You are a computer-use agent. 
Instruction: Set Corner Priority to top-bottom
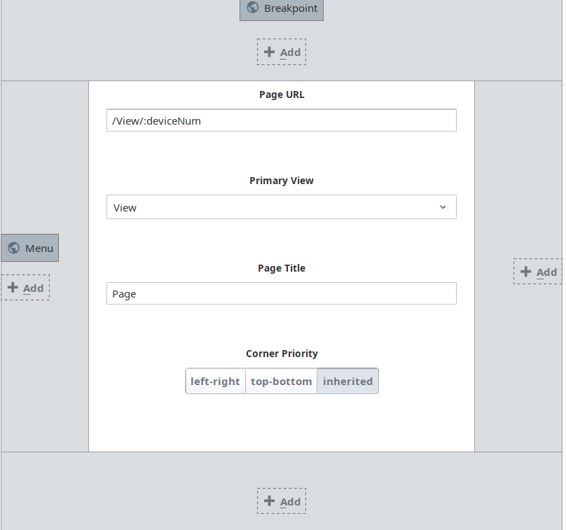[x=281, y=382]
